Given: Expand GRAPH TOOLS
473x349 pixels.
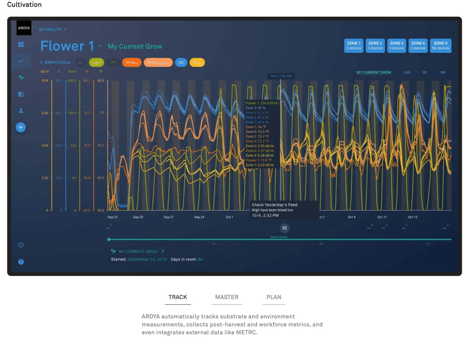Looking at the screenshot, I should 55,63.
